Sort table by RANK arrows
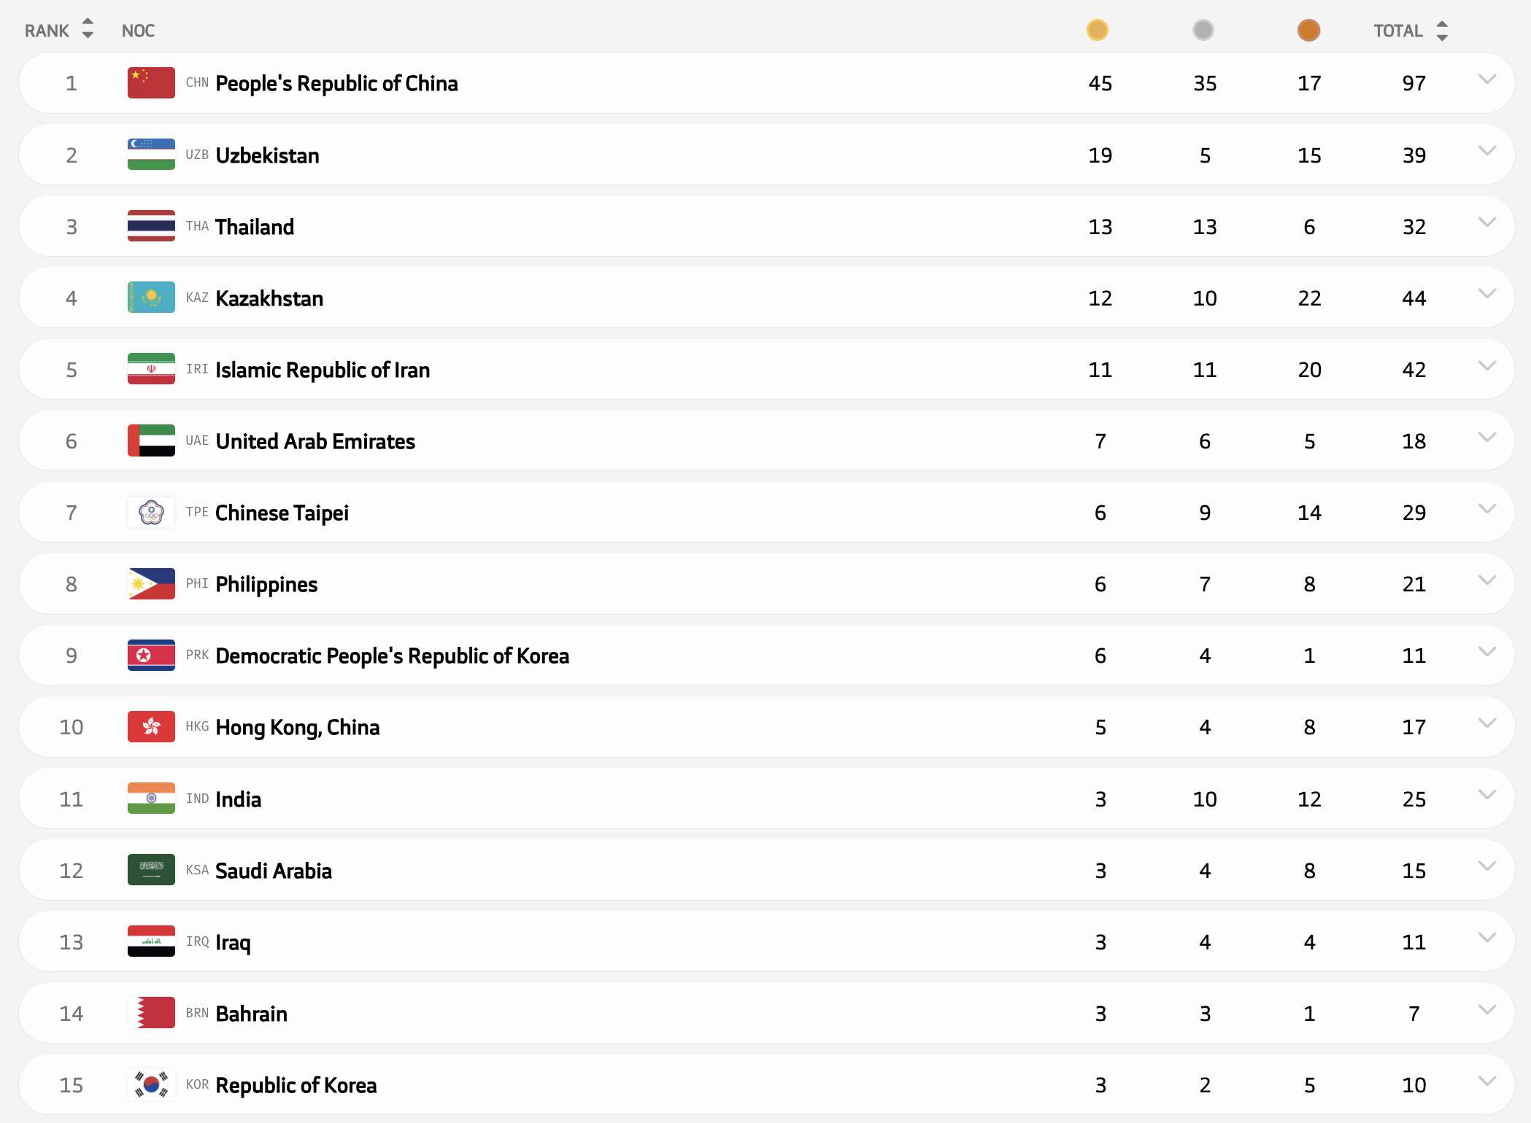 coord(88,29)
